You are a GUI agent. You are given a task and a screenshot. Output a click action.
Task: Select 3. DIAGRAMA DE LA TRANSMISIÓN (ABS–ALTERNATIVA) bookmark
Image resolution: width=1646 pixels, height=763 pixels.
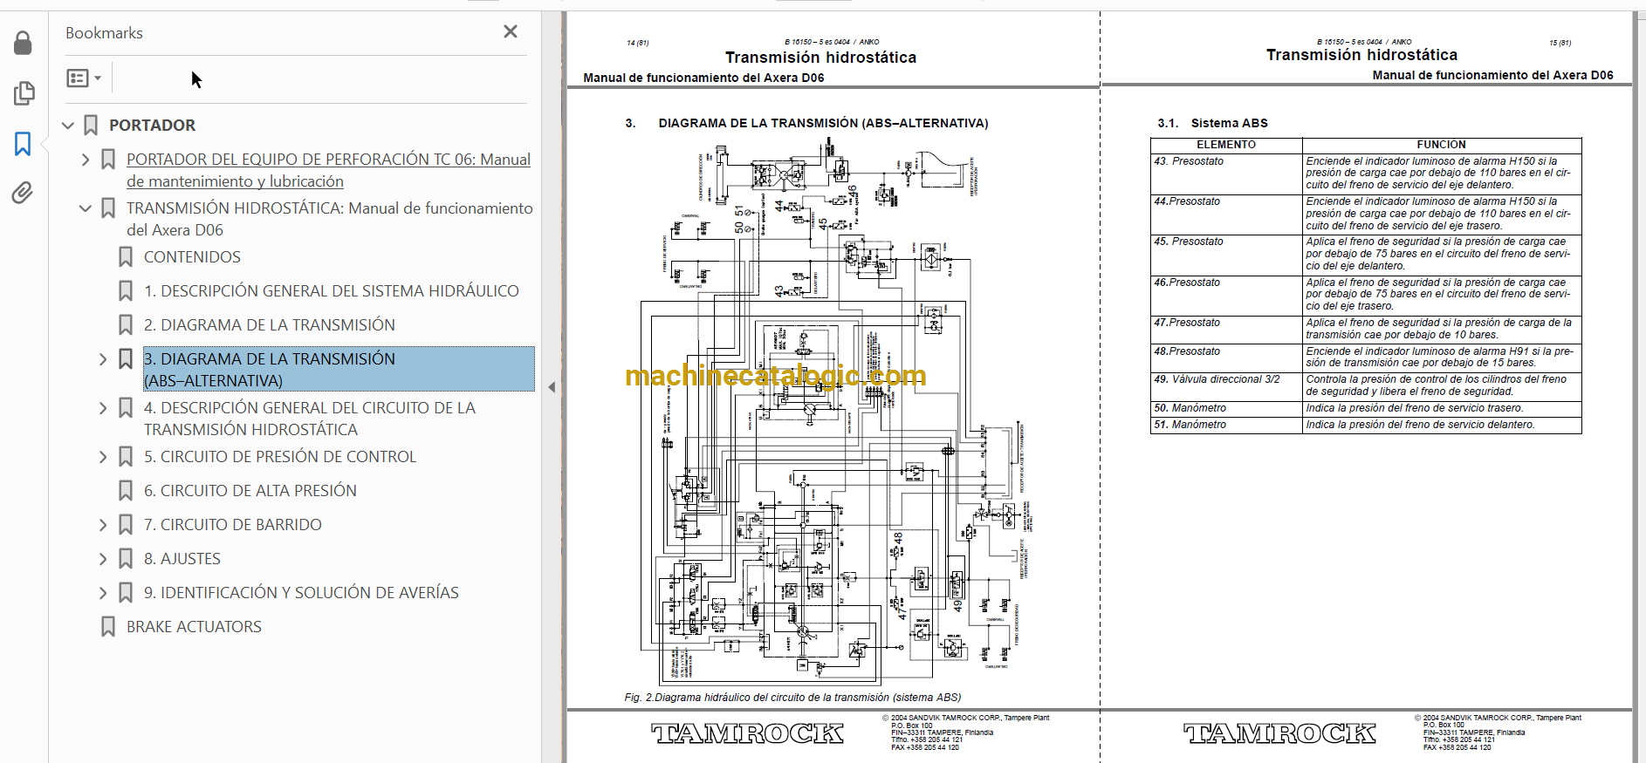(x=339, y=370)
